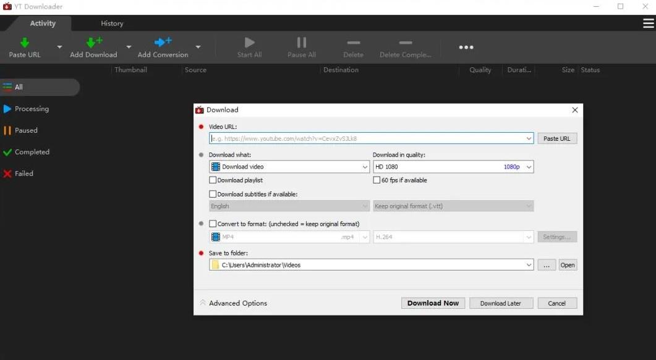The height and width of the screenshot is (360, 656).
Task: Enable Convert to format checkbox
Action: point(213,224)
